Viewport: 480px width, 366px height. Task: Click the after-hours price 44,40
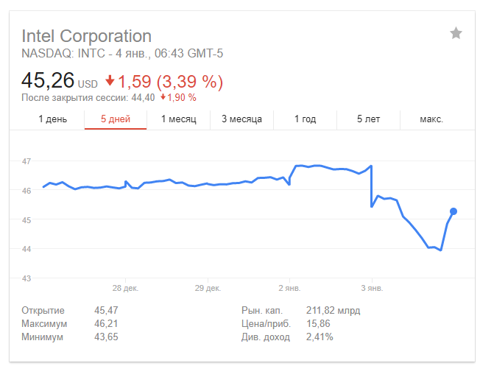tap(144, 97)
